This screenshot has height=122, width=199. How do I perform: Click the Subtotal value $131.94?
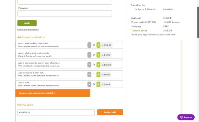(x=167, y=18)
